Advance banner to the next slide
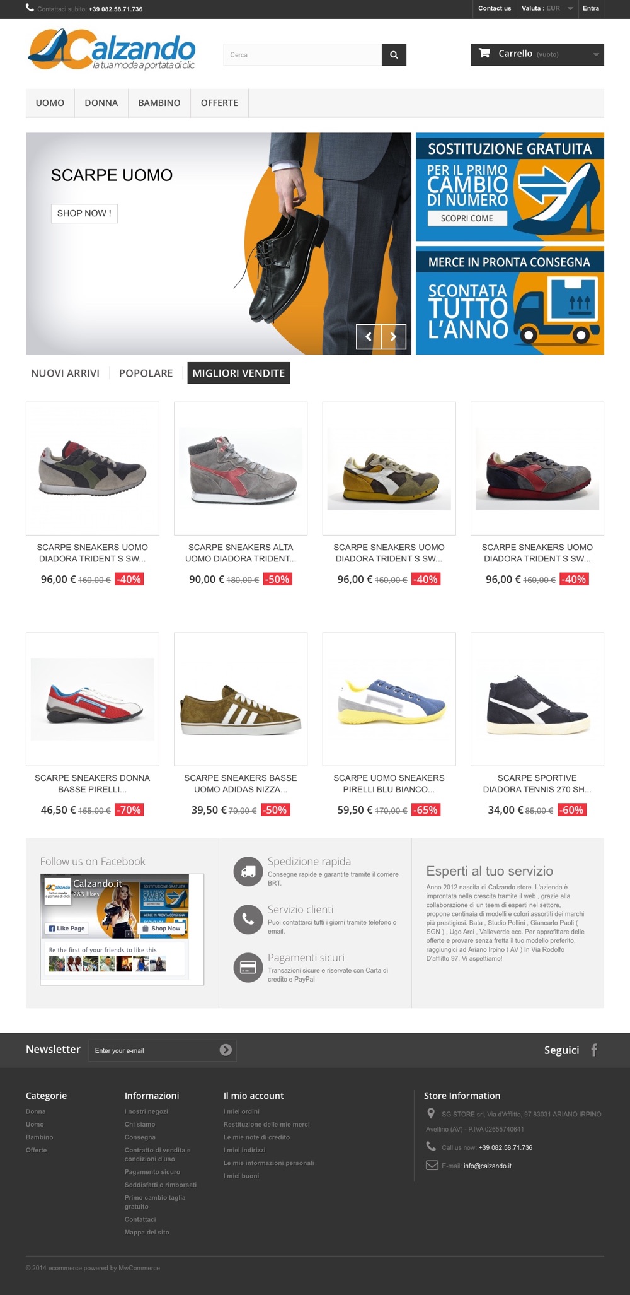 click(394, 337)
